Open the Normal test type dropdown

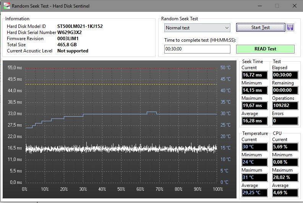pos(197,28)
